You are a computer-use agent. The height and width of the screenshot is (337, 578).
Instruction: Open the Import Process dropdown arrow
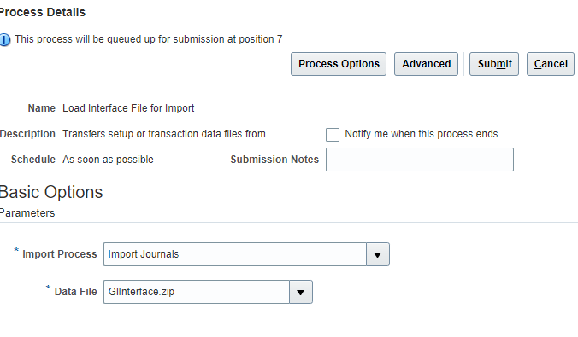tap(377, 254)
